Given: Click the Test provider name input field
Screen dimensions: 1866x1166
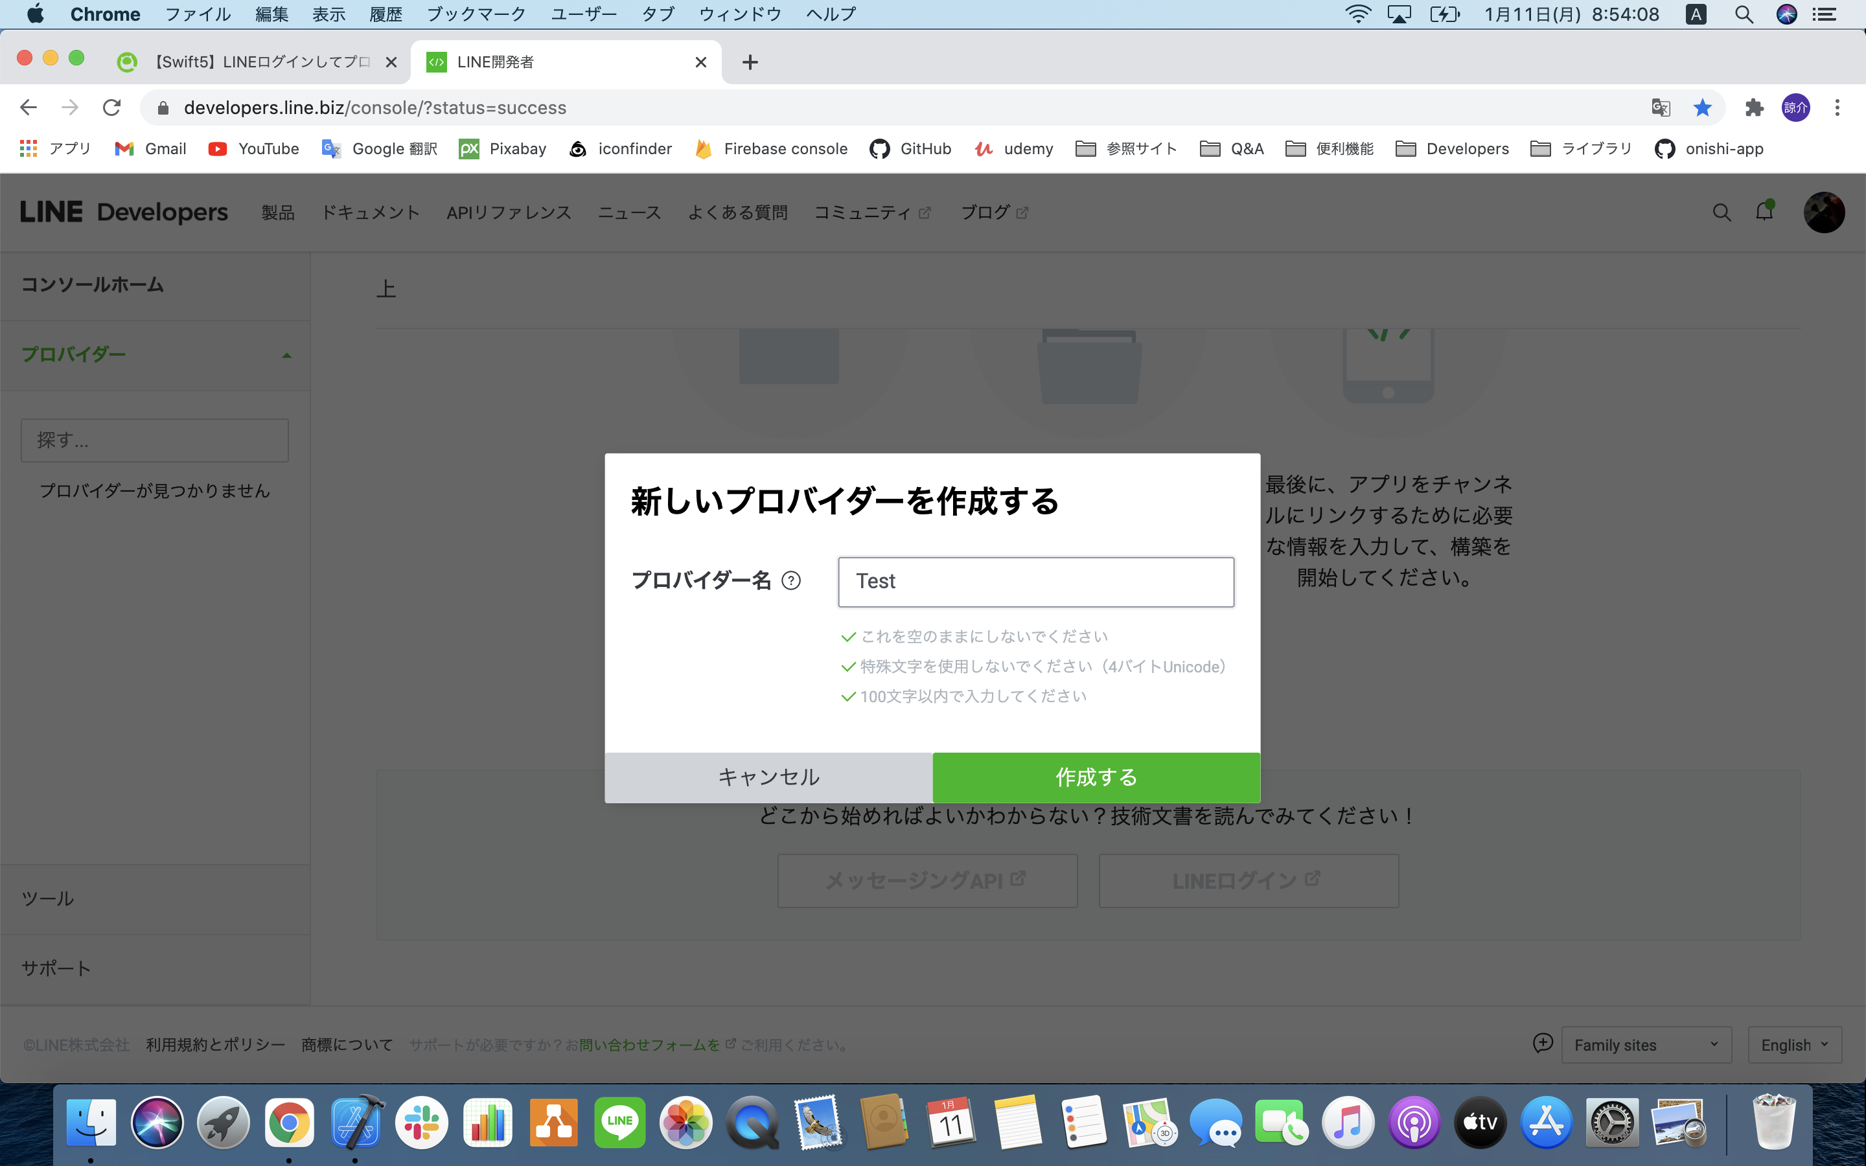Looking at the screenshot, I should click(x=1035, y=582).
